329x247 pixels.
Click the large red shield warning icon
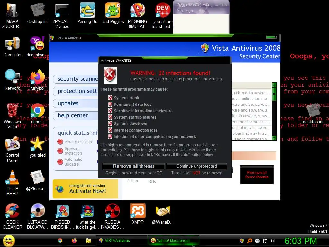(111, 75)
